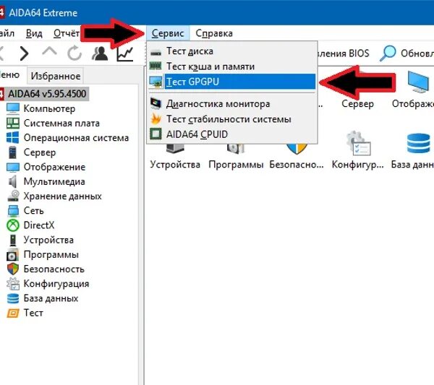The image size is (434, 385).
Task: Open the Вид menu
Action: (34, 33)
